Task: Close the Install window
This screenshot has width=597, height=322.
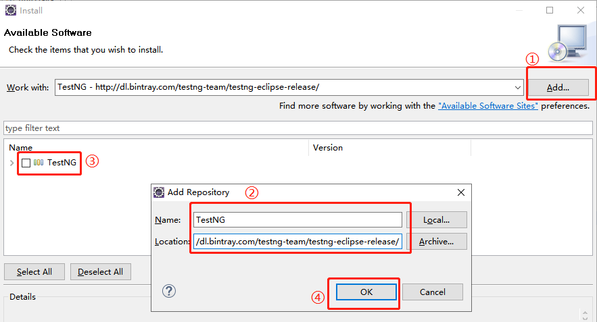Action: 580,10
